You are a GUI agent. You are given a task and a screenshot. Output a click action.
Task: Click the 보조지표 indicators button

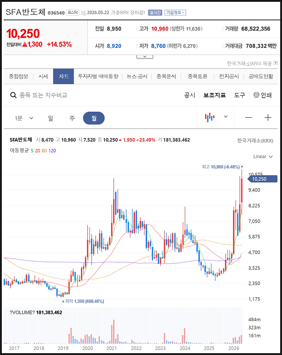(x=215, y=95)
